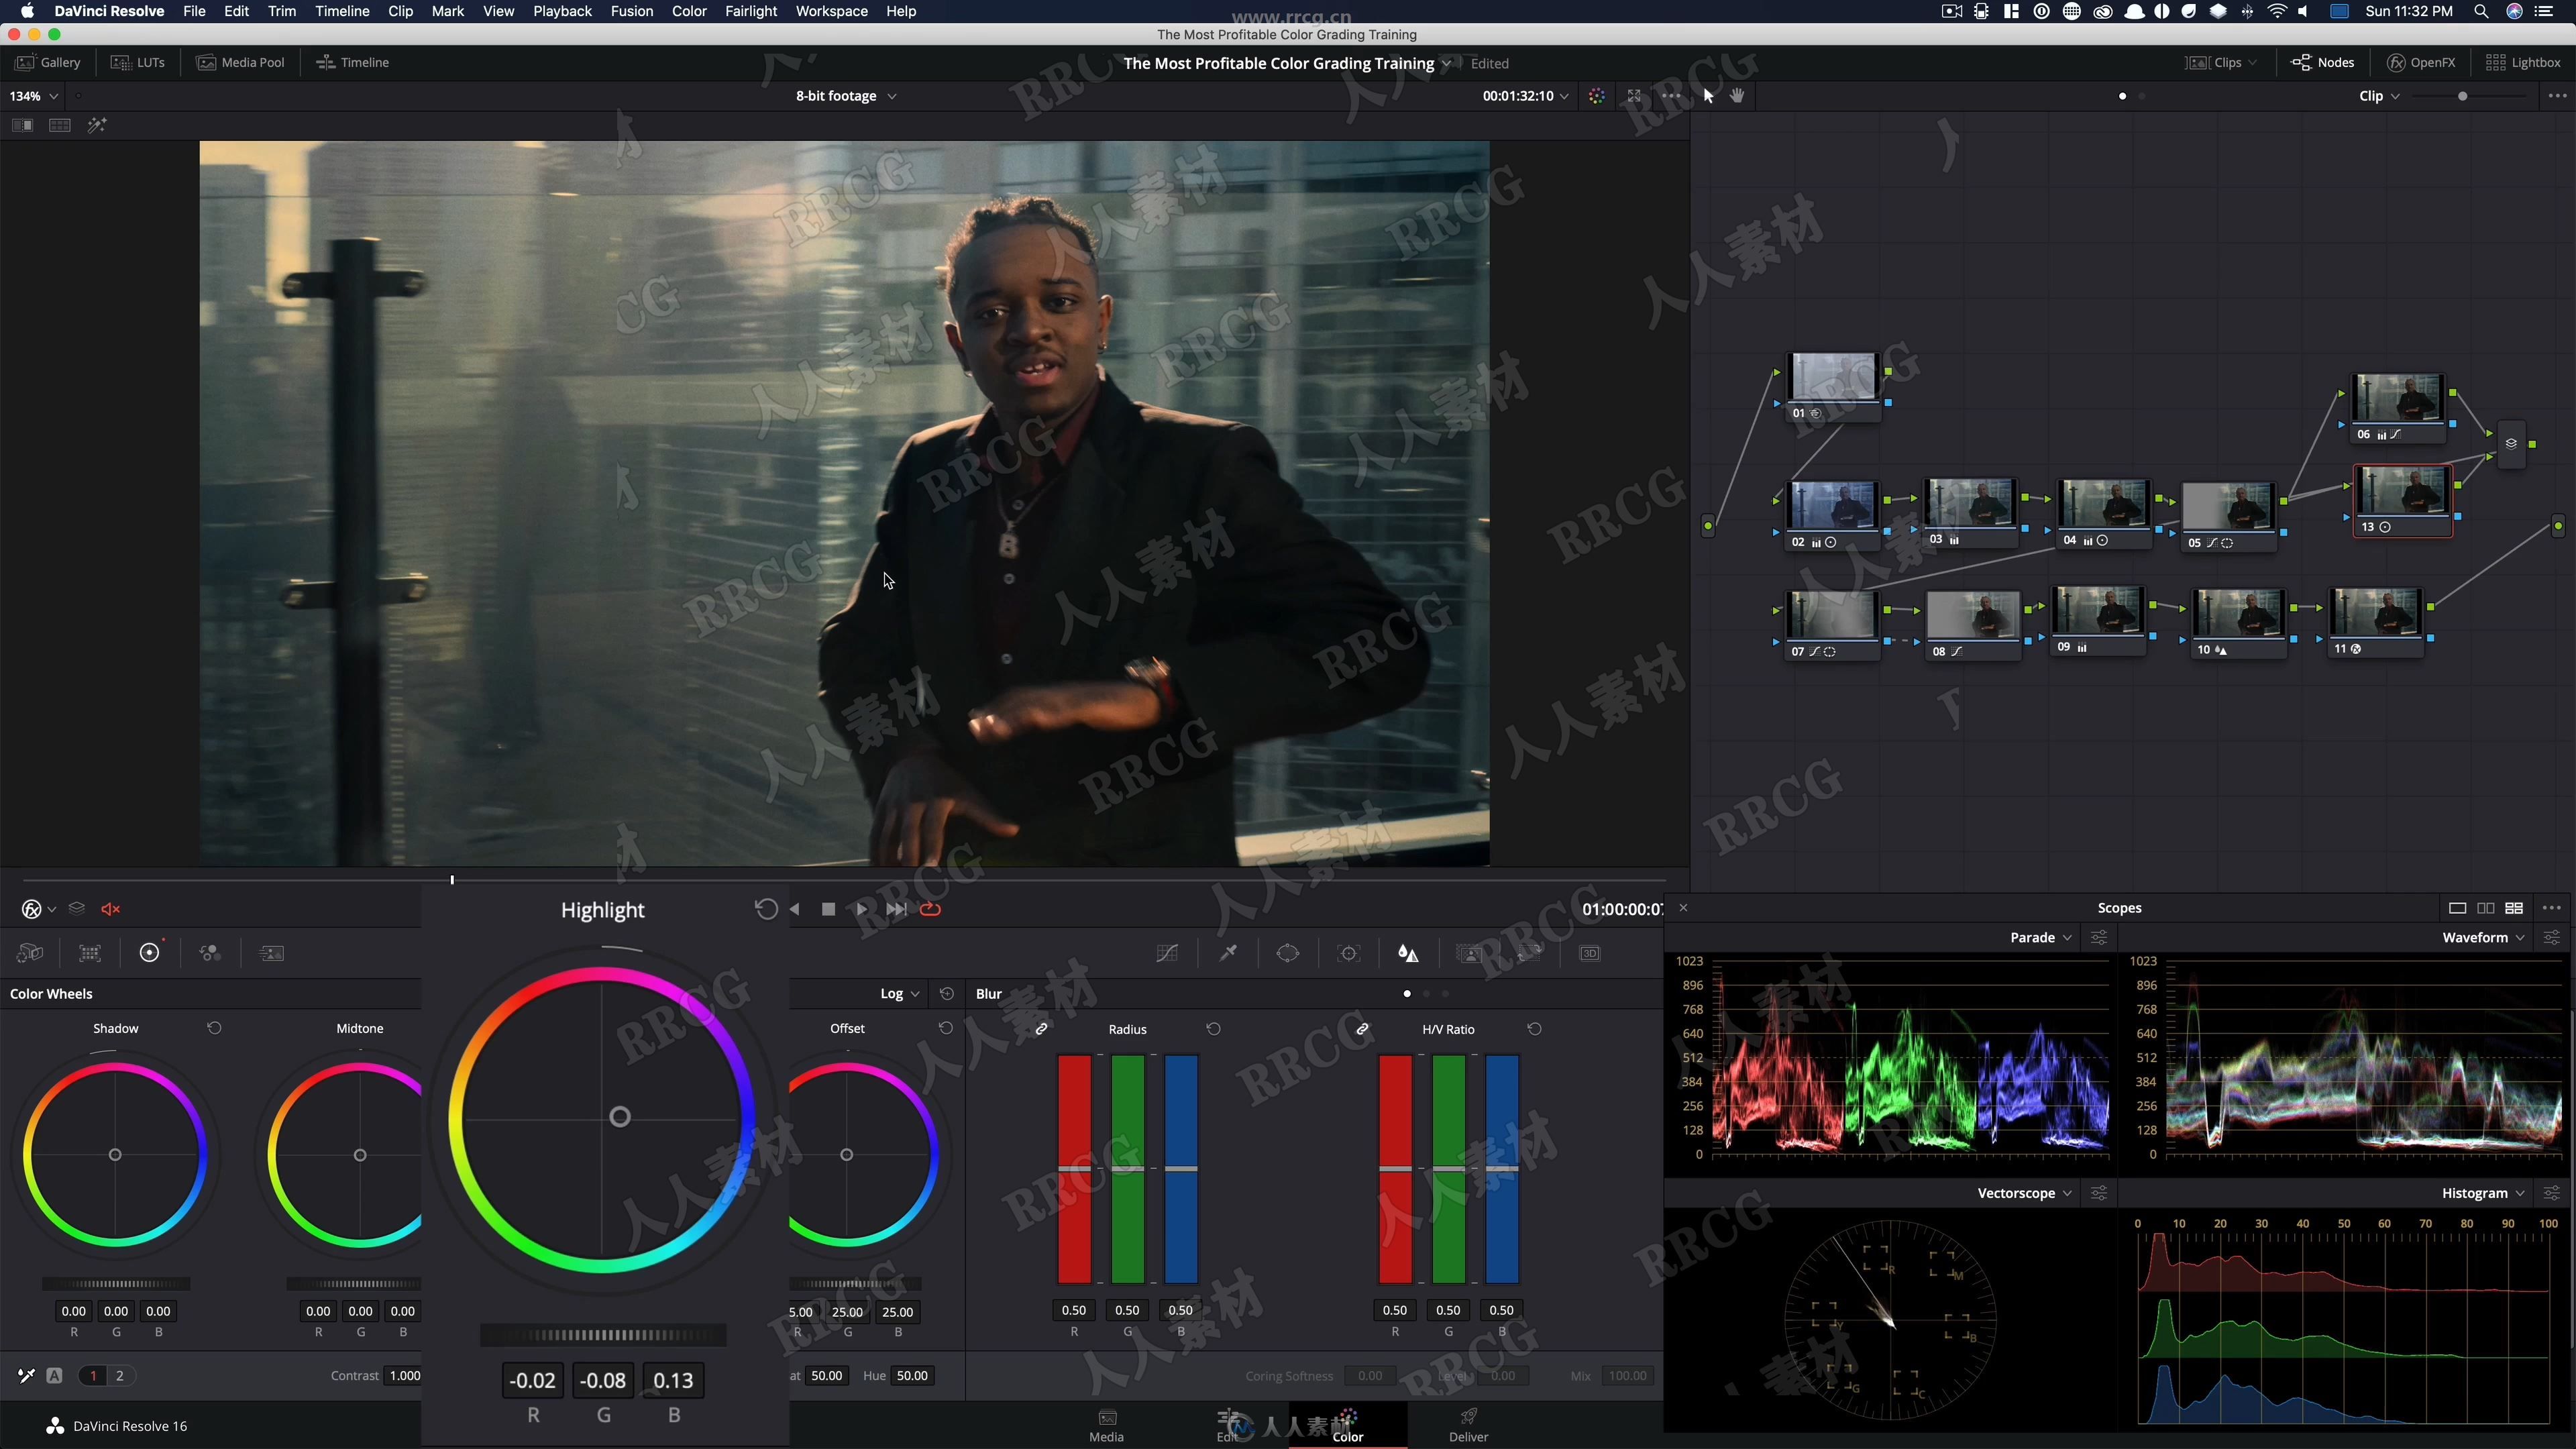Toggle the Radius channel link
The image size is (2576, 1449).
point(1041,1029)
